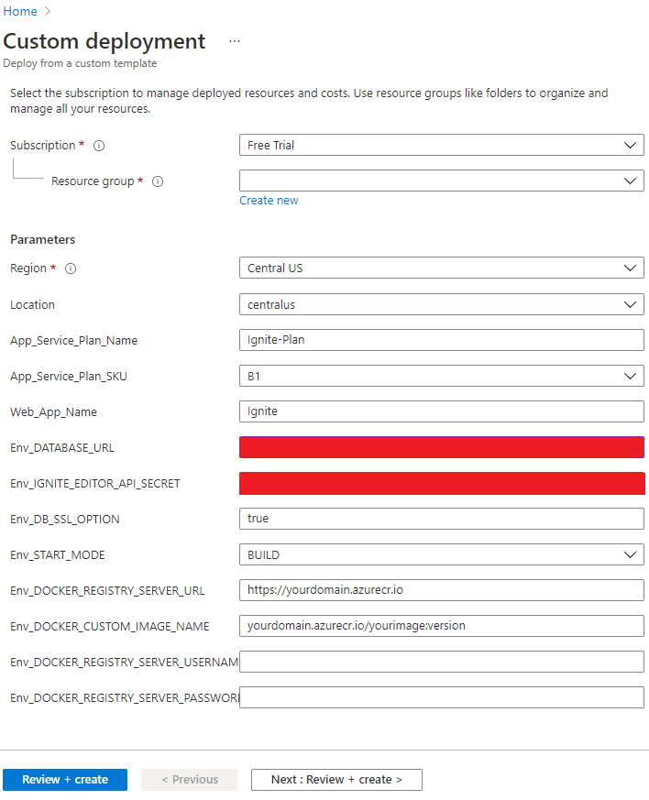Image resolution: width=649 pixels, height=800 pixels.
Task: Click the App_Service_Plan_SKU label
Action: click(69, 377)
